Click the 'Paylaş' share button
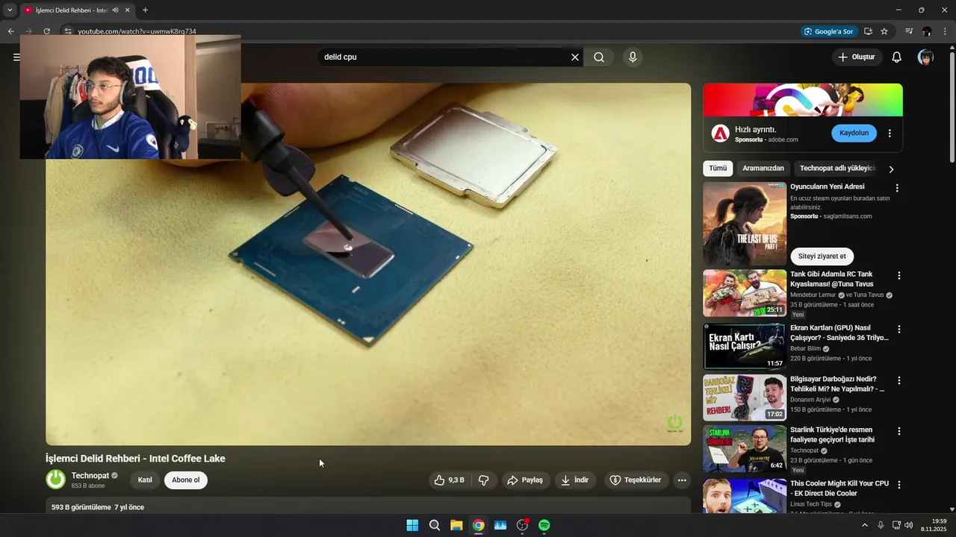Screen dimensions: 956x537 pos(525,480)
